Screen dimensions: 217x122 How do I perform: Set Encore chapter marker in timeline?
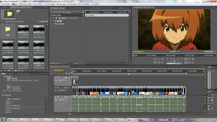click(x=66, y=74)
